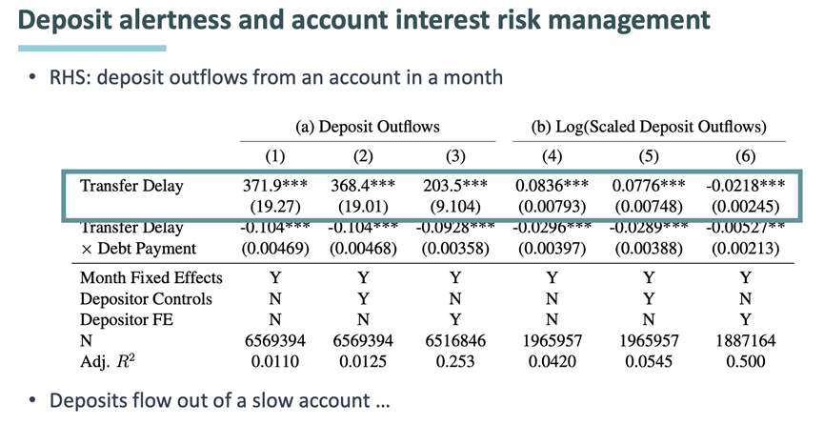Click the observation count 1887164
Viewport: 824px width, 425px height.
pyautogui.click(x=745, y=338)
